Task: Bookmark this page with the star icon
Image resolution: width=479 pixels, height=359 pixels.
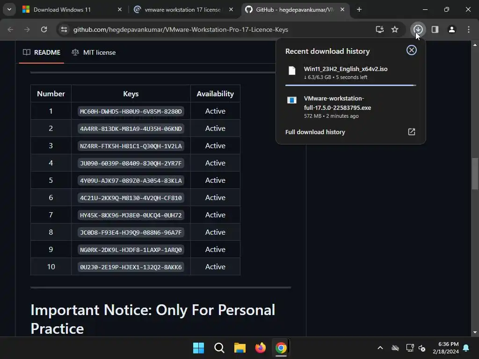Action: pyautogui.click(x=395, y=29)
